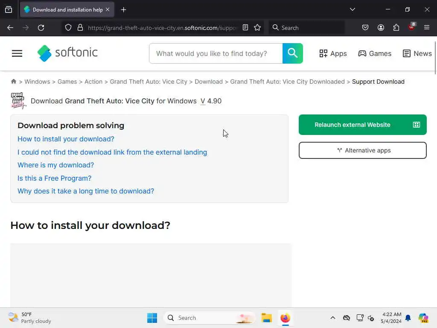Click Relaunch external Website button

click(363, 125)
